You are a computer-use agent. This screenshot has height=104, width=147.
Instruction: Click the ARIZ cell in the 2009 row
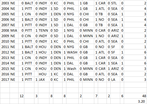point(115,36)
